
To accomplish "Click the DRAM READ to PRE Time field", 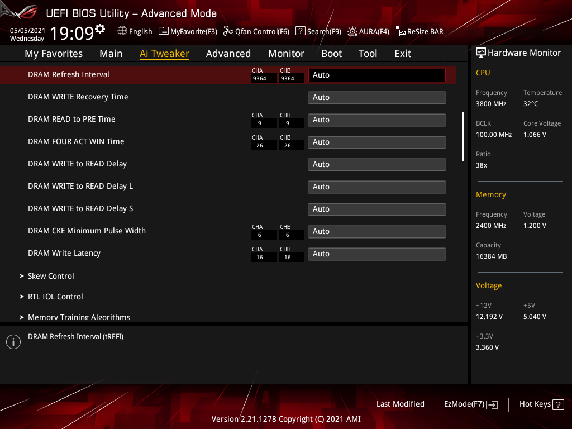I will coord(377,120).
